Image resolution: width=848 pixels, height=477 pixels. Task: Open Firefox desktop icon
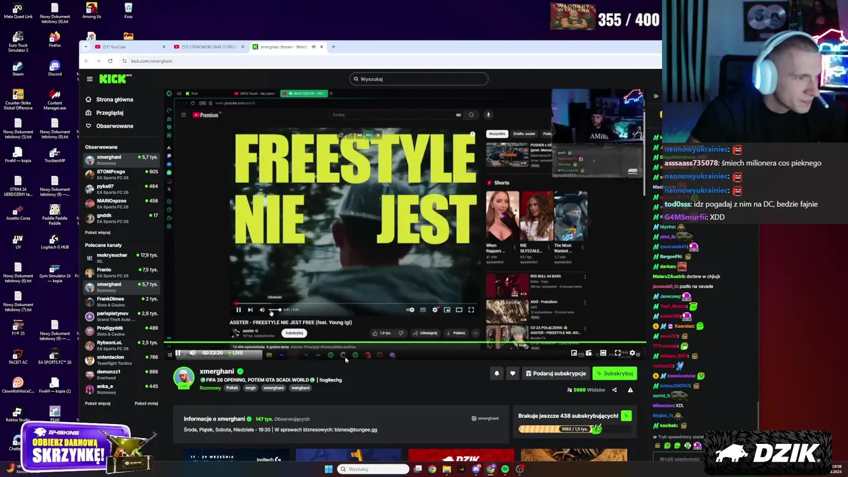pyautogui.click(x=55, y=40)
